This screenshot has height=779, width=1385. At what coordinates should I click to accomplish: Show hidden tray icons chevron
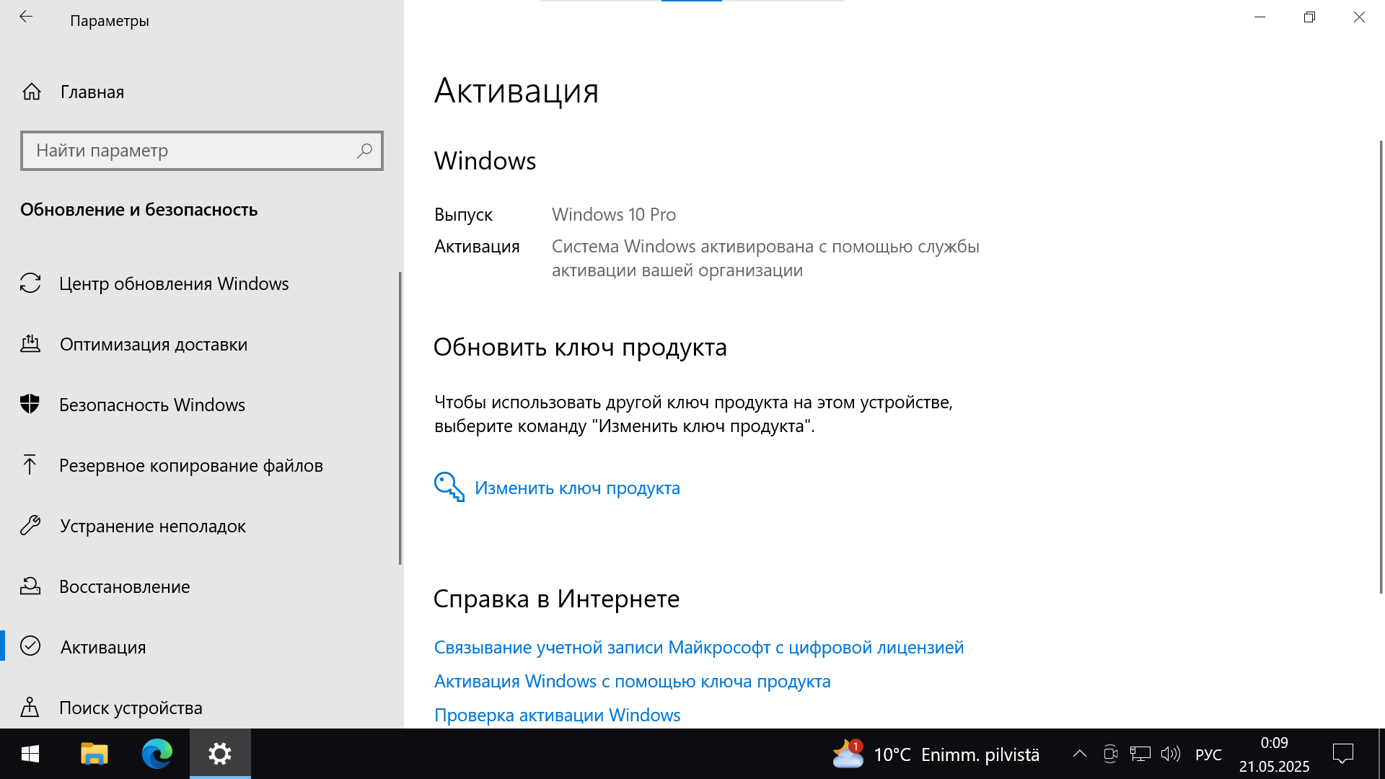pos(1080,754)
